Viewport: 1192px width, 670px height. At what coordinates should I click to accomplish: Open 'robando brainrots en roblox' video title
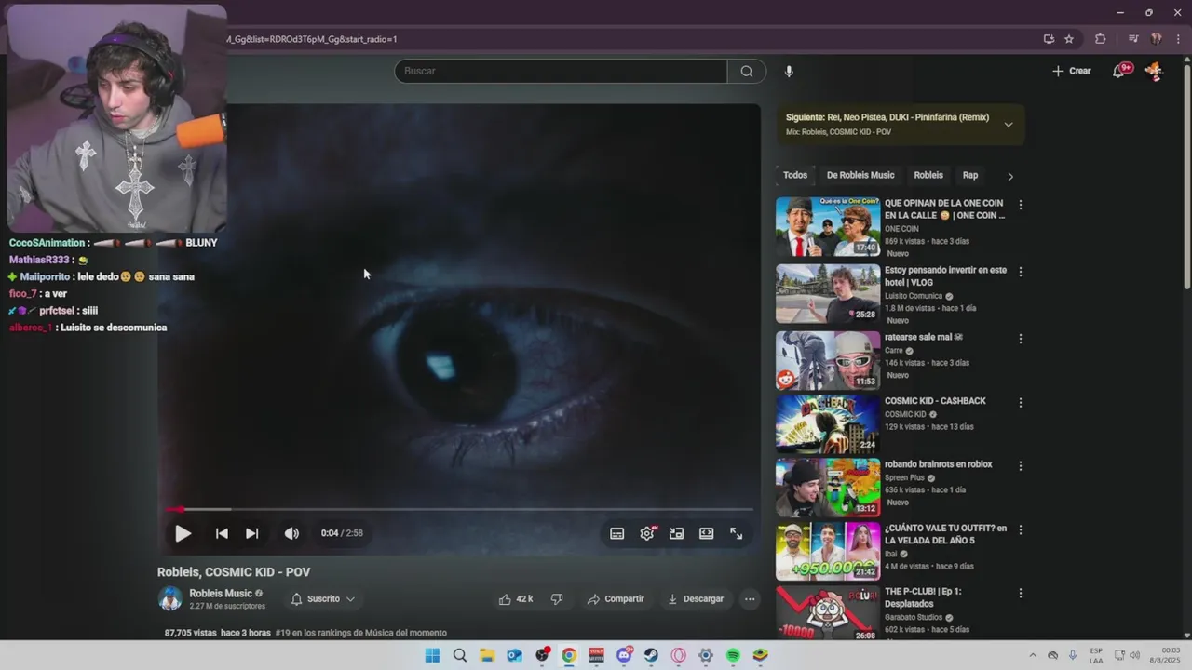938,464
